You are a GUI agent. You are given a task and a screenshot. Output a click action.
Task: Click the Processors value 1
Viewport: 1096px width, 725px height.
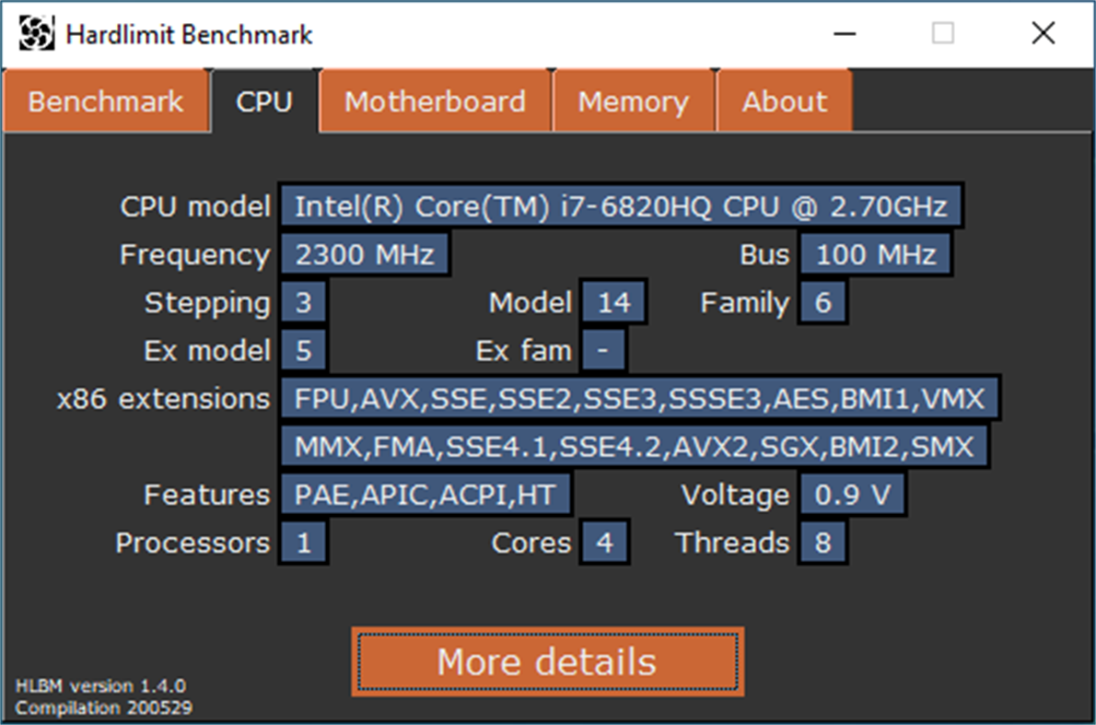coord(303,542)
